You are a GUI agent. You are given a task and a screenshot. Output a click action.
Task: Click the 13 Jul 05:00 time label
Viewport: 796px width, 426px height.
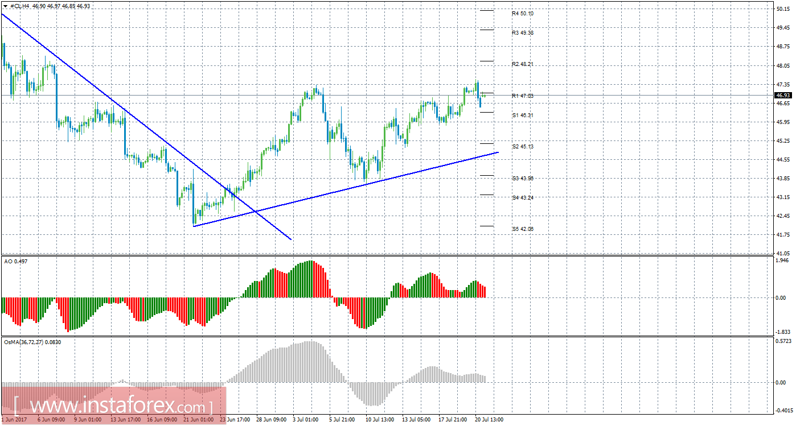pos(417,420)
